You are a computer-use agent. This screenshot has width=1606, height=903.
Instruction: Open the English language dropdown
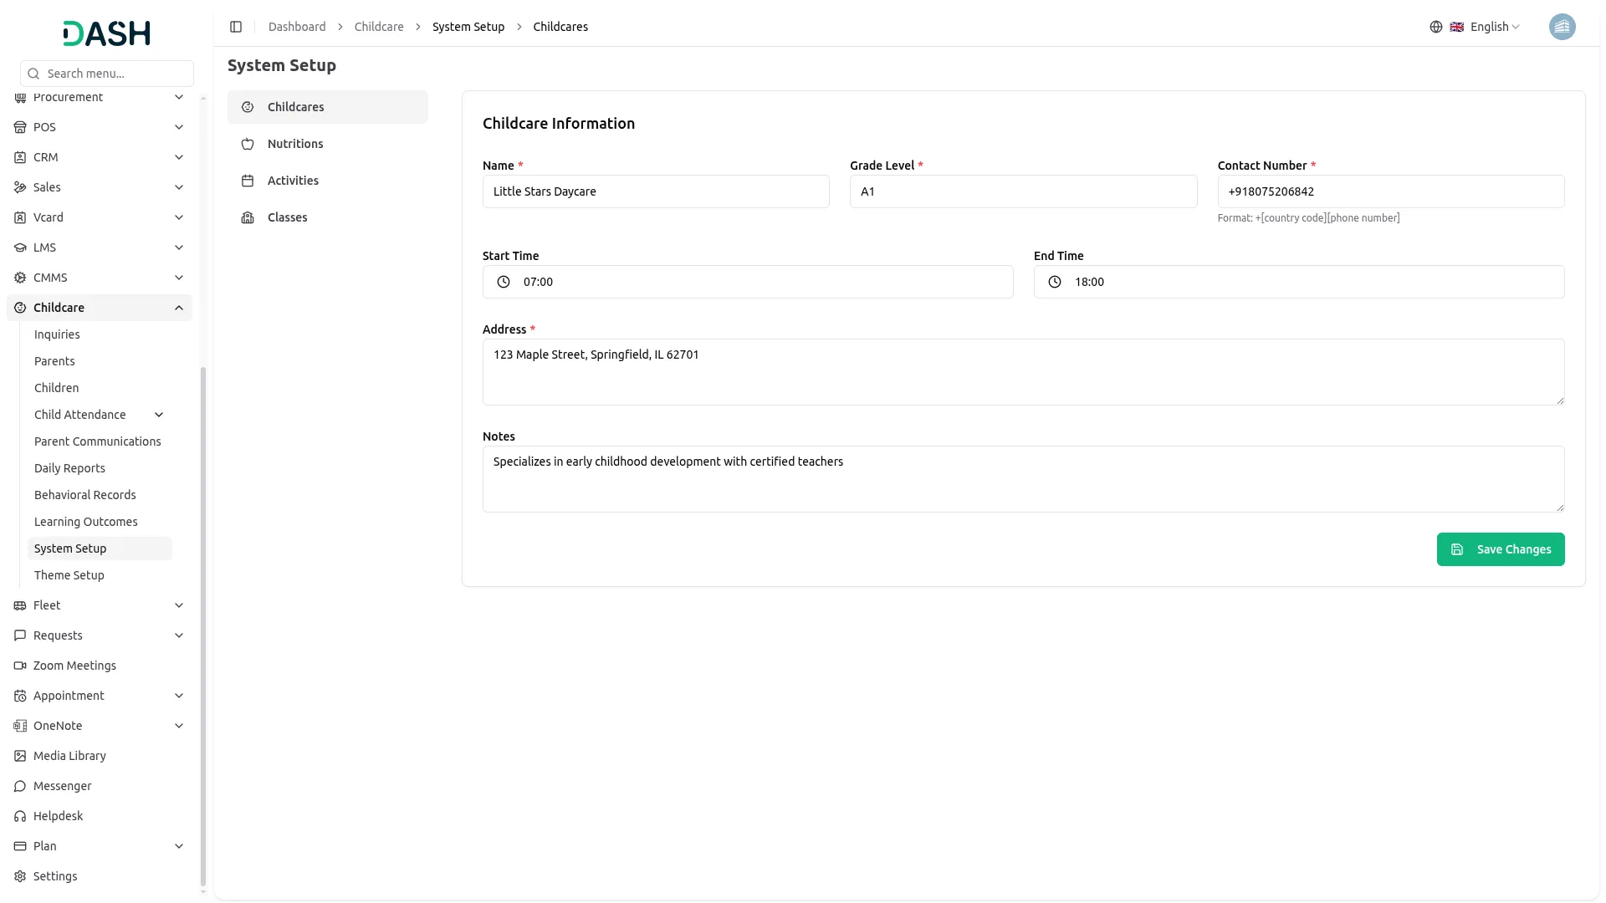coord(1495,27)
